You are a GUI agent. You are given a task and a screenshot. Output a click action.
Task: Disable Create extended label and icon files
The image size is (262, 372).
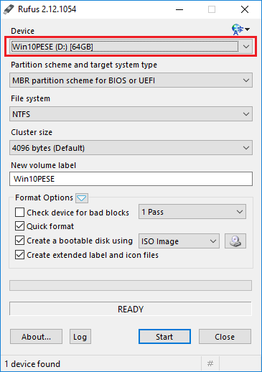tap(19, 255)
